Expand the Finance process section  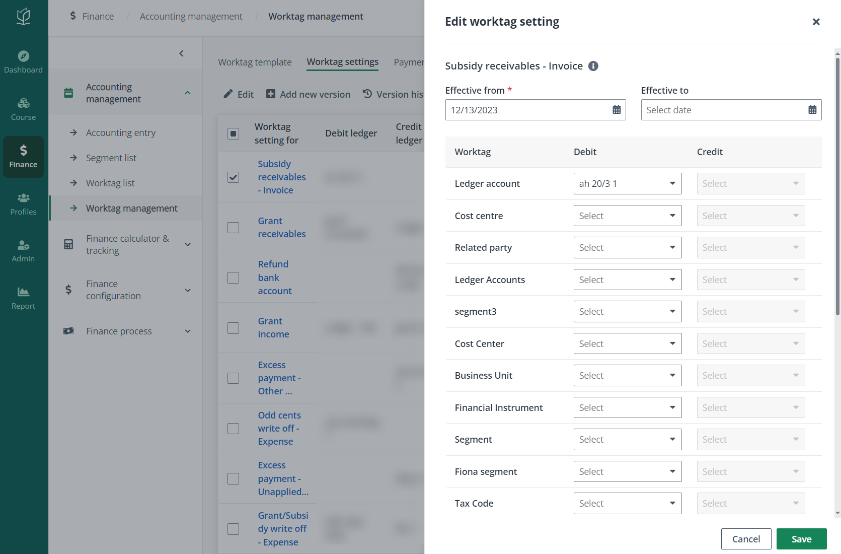point(188,331)
